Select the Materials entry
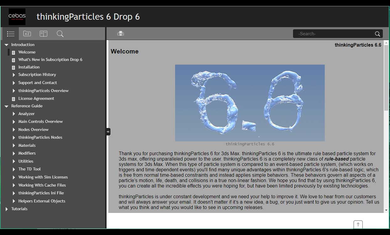 point(27,145)
